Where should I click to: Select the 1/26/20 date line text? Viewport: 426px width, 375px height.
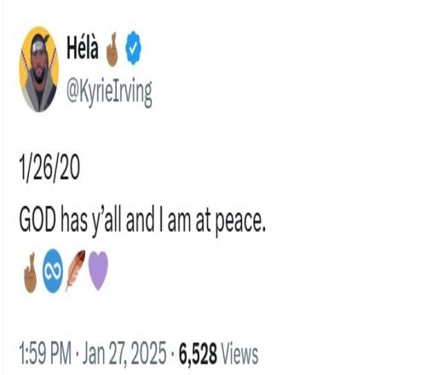(49, 168)
